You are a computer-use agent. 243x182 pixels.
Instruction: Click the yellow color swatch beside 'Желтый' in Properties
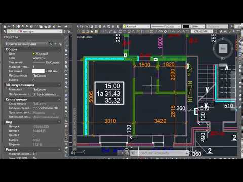[33, 54]
